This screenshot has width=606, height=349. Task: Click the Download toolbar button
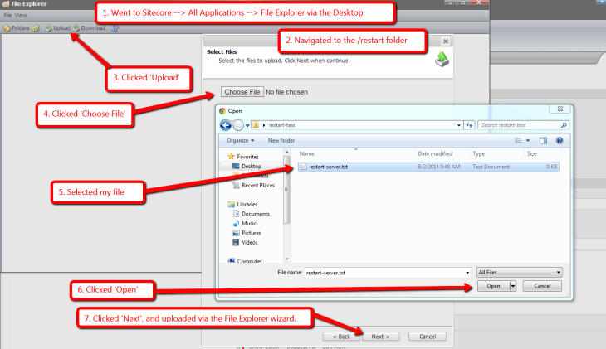point(90,28)
